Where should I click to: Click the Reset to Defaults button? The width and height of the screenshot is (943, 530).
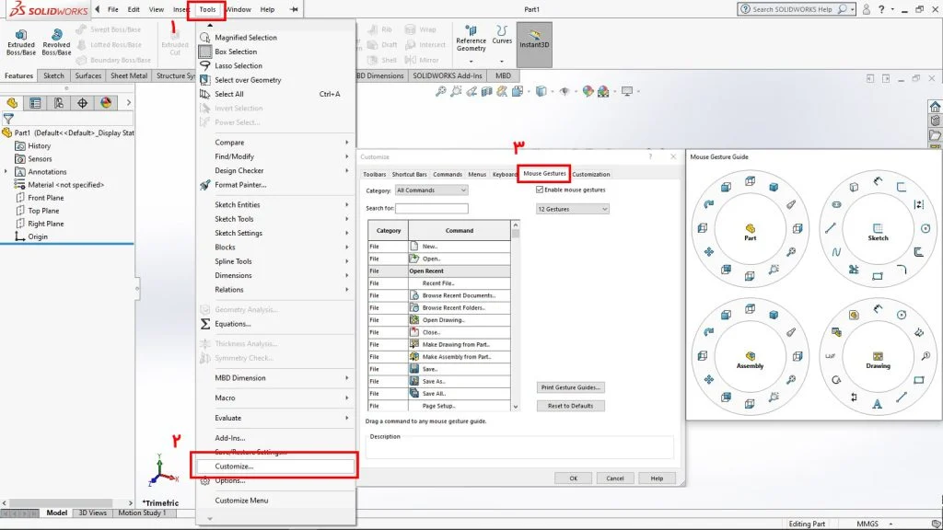tap(570, 406)
